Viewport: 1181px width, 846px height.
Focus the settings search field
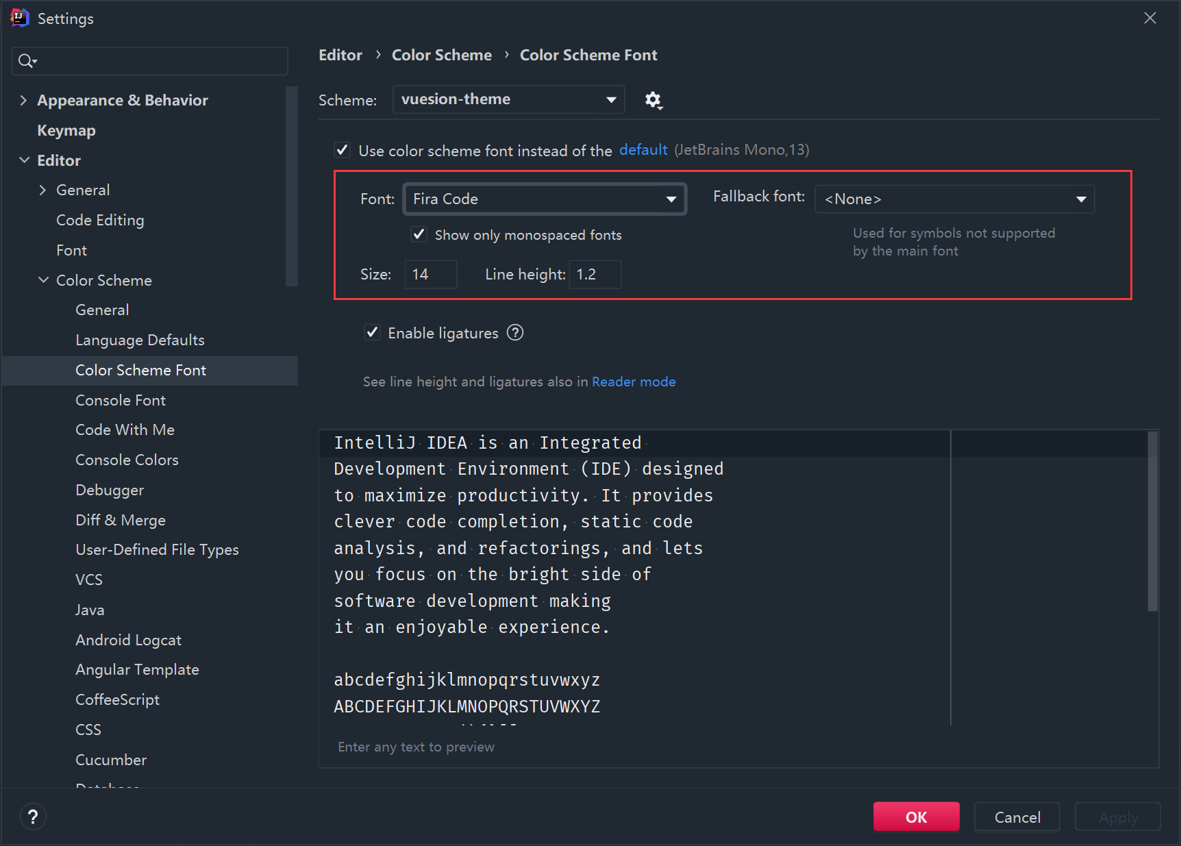coord(150,61)
